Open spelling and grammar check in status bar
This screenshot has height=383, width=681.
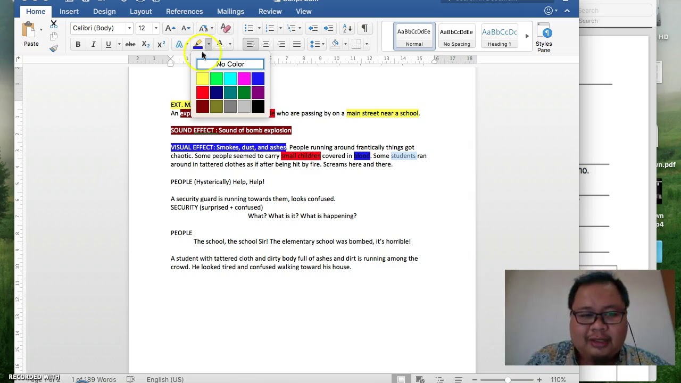coord(131,379)
